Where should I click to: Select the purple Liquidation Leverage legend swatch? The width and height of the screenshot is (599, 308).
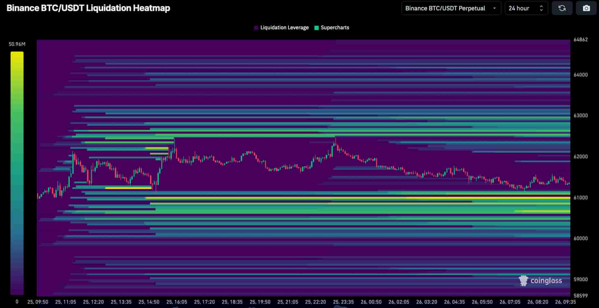coord(256,28)
